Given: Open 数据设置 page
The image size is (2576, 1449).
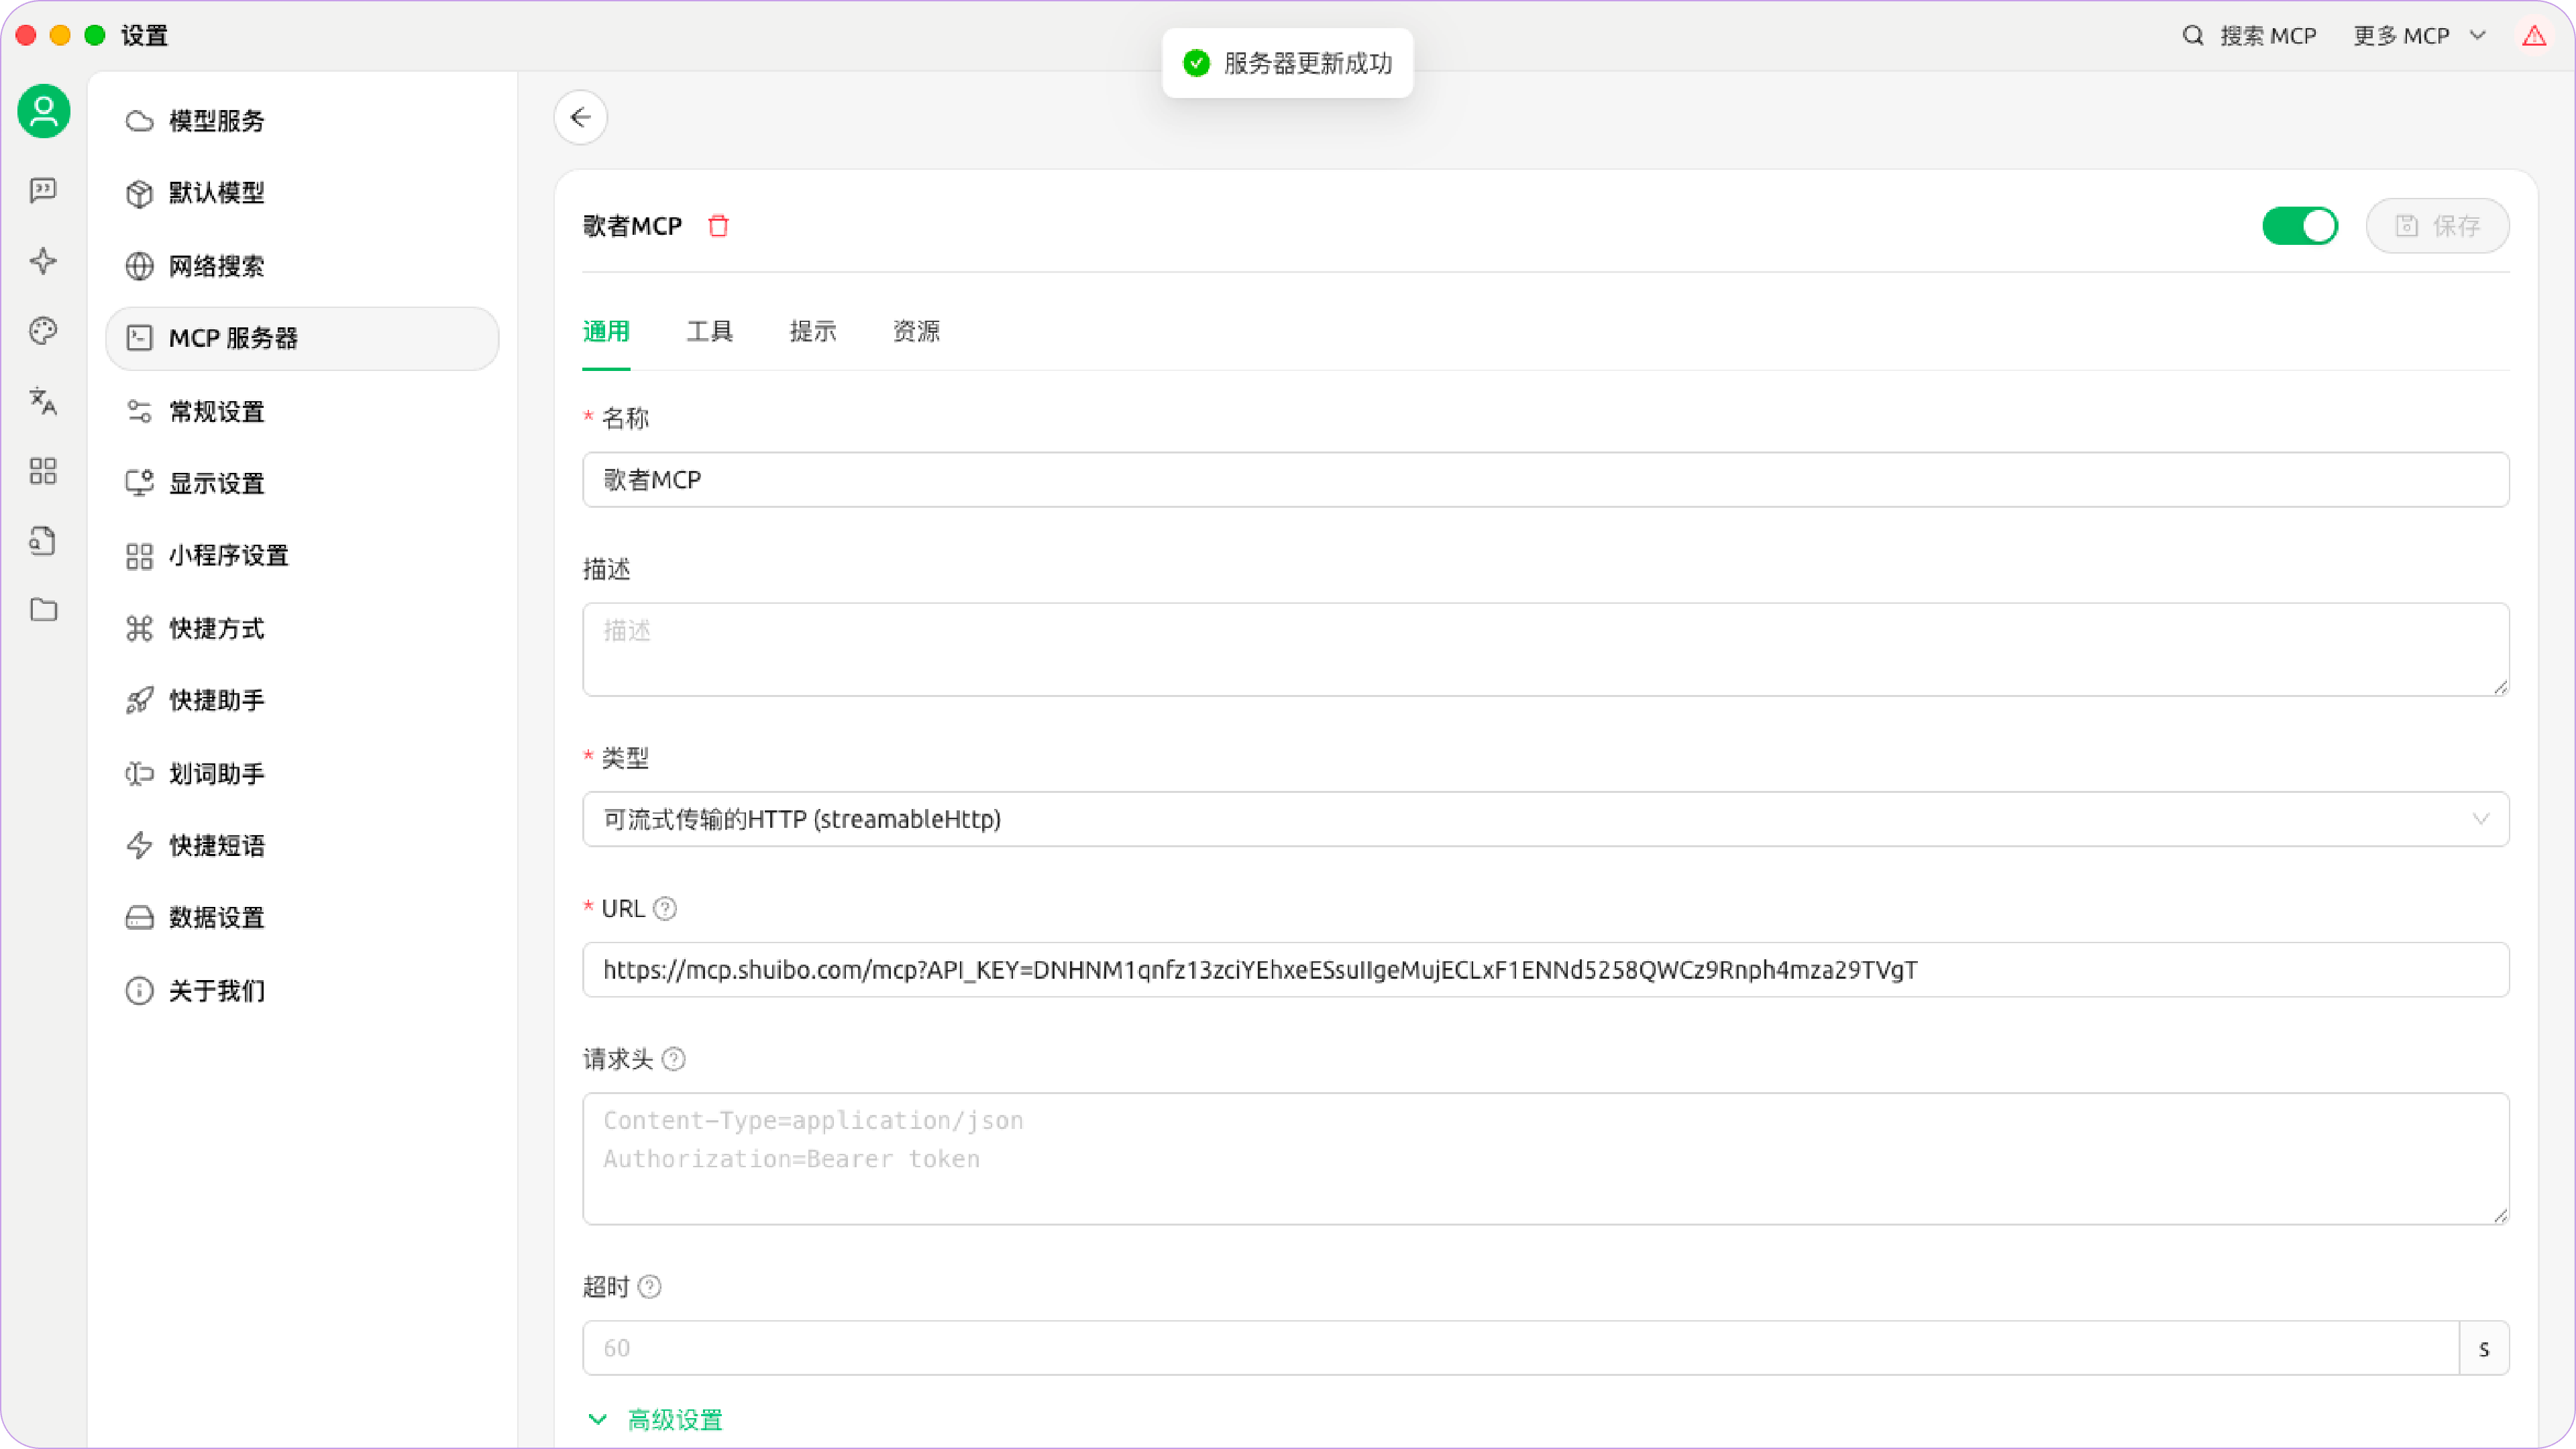Looking at the screenshot, I should pos(302,918).
